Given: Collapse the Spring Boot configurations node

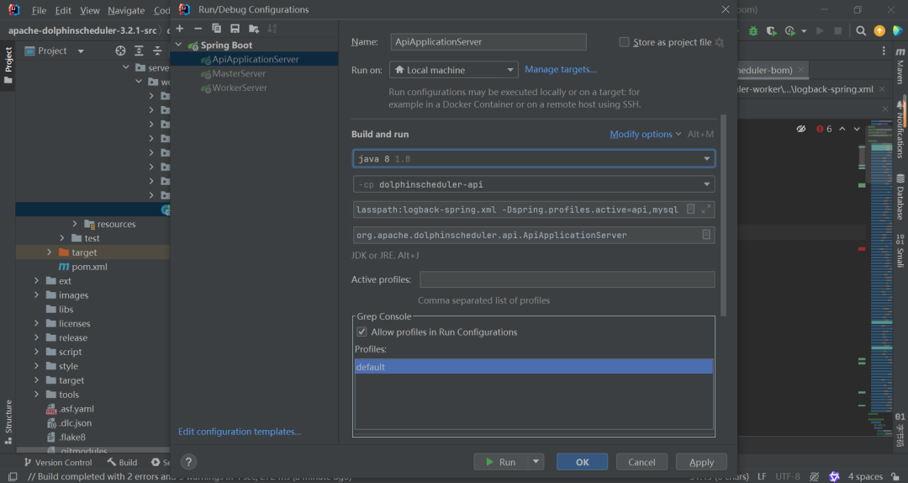Looking at the screenshot, I should pyautogui.click(x=178, y=45).
